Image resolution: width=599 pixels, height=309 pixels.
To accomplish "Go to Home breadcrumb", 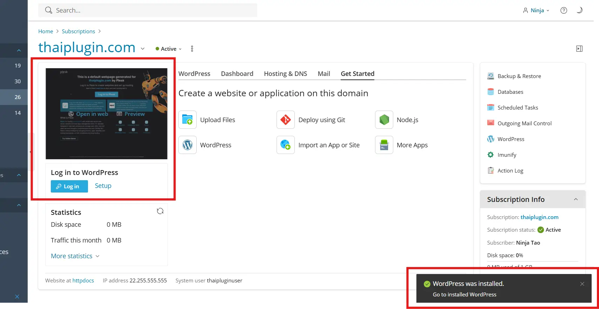I will pyautogui.click(x=46, y=31).
